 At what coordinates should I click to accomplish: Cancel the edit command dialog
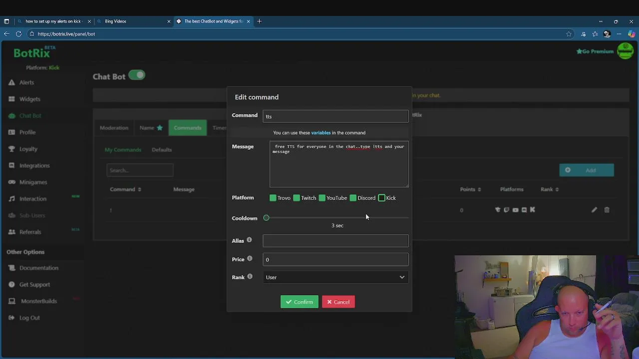click(x=338, y=302)
